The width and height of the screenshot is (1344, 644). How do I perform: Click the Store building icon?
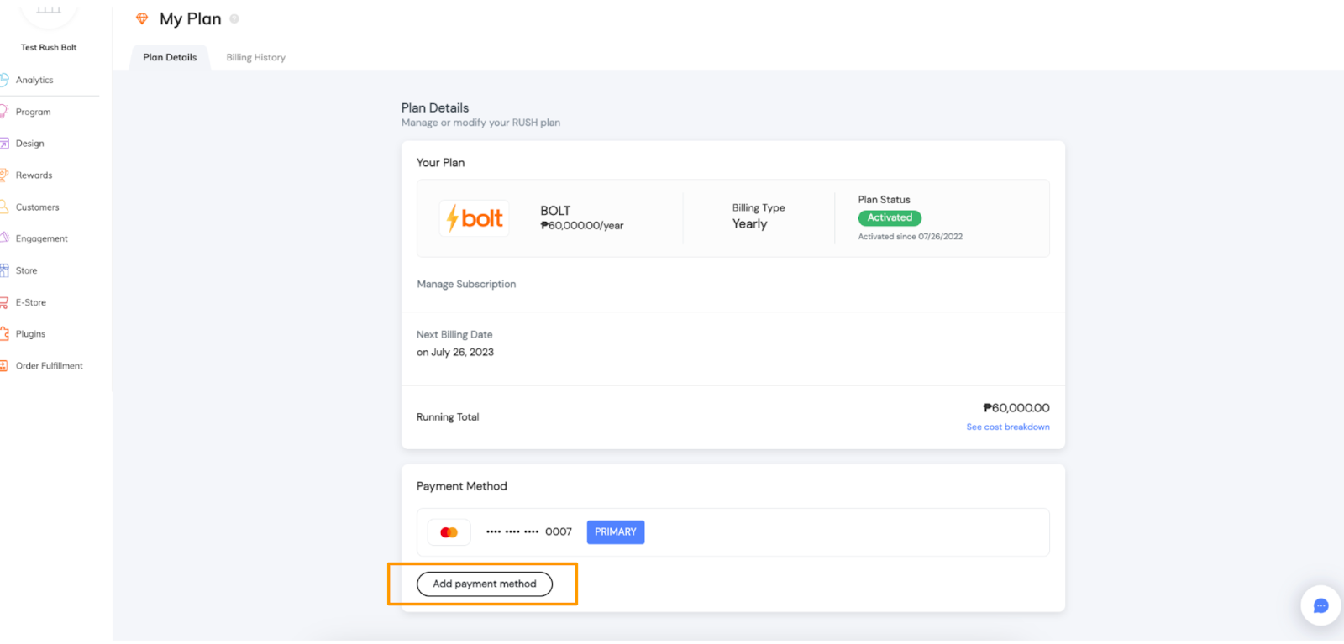(x=4, y=270)
